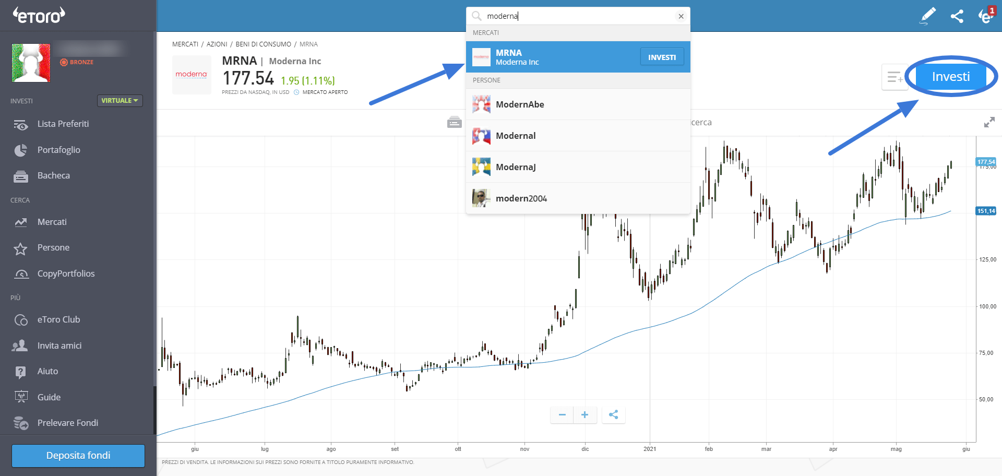
Task: Click the sidebar vertical scrollbar
Action: point(154,410)
